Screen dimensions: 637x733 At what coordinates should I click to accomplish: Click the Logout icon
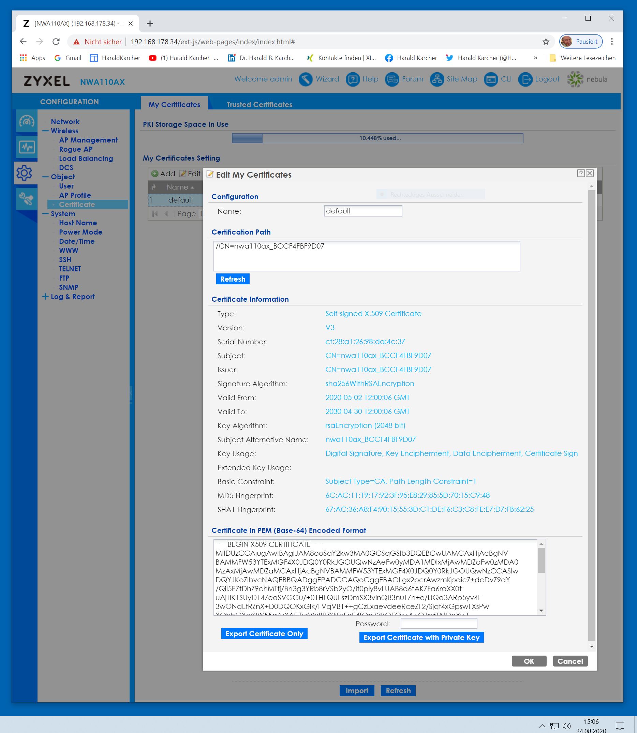point(525,79)
